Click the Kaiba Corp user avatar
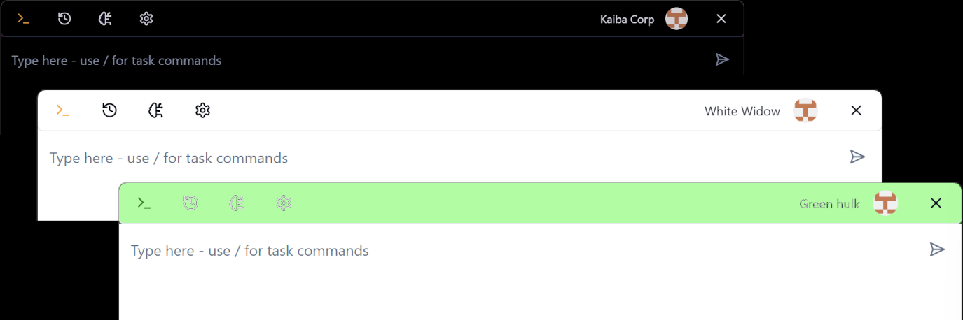963x320 pixels. coord(677,19)
